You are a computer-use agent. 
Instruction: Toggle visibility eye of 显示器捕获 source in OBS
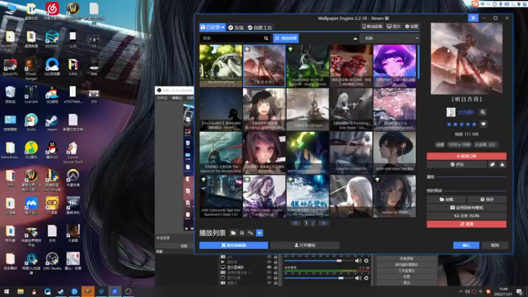coord(269,267)
